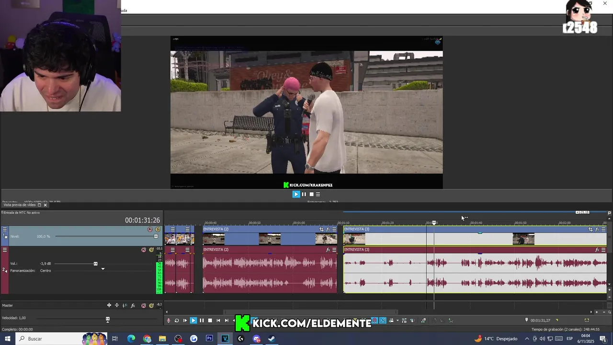Click the Panoramización pan slider handle

point(102,269)
